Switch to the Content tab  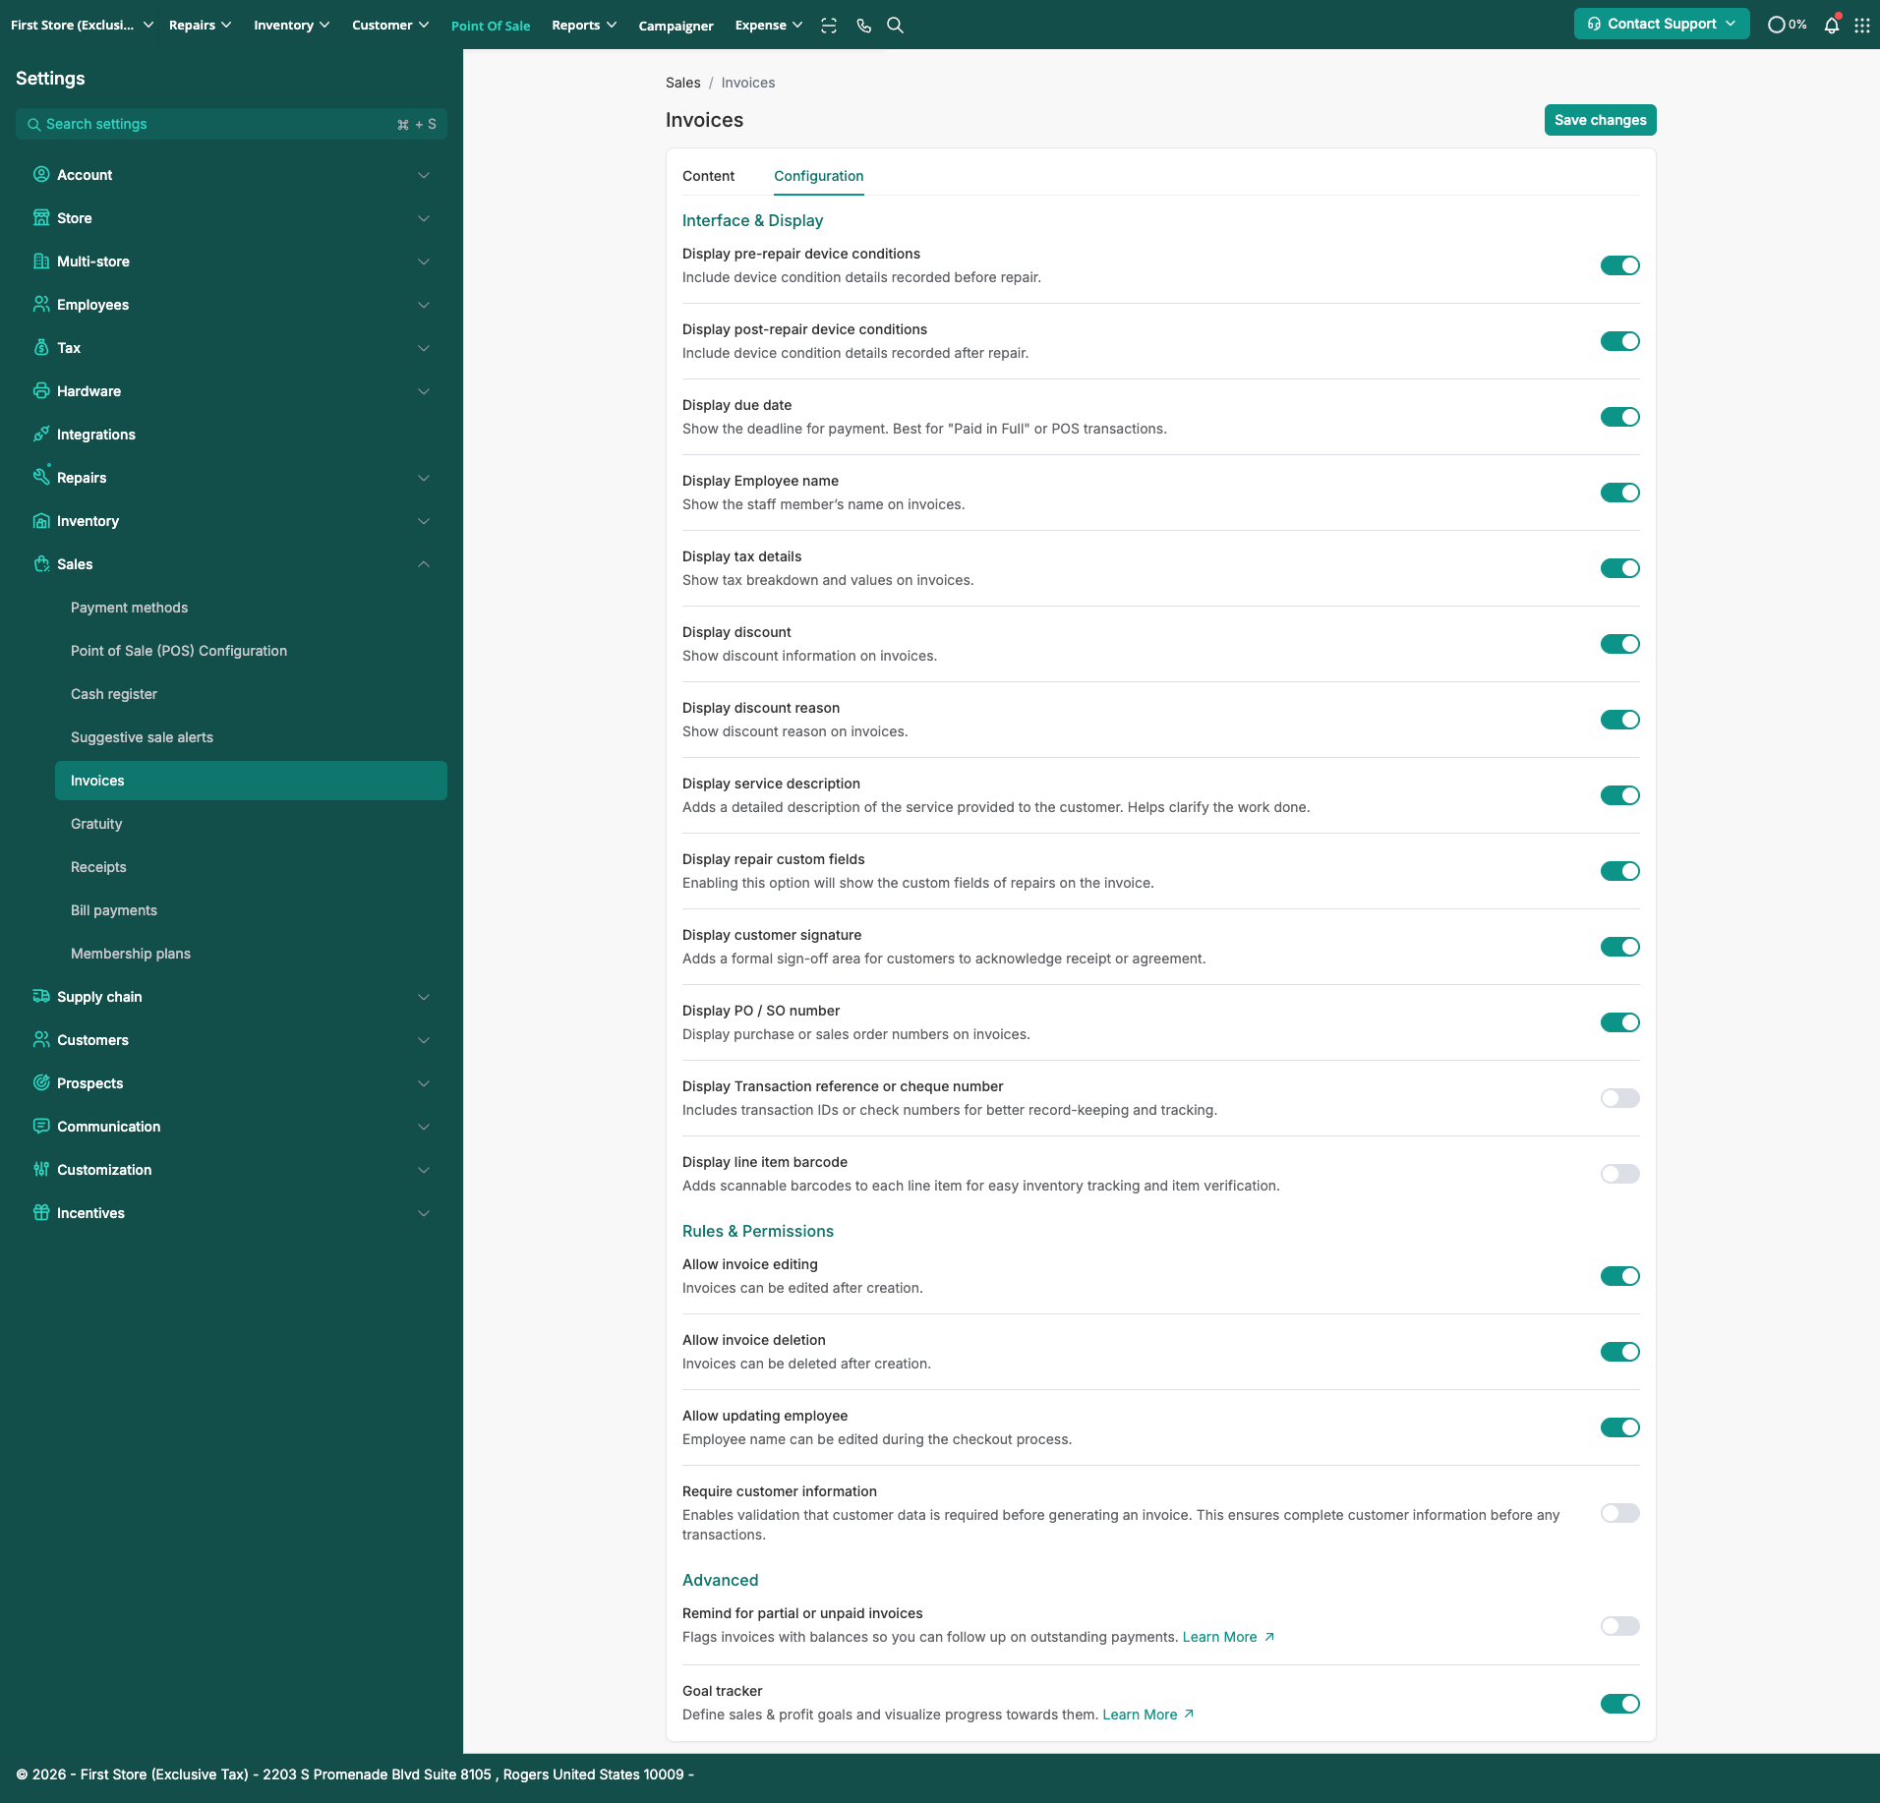tap(708, 176)
